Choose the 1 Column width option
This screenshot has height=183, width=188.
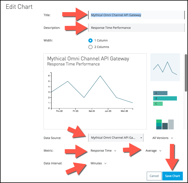(90, 41)
